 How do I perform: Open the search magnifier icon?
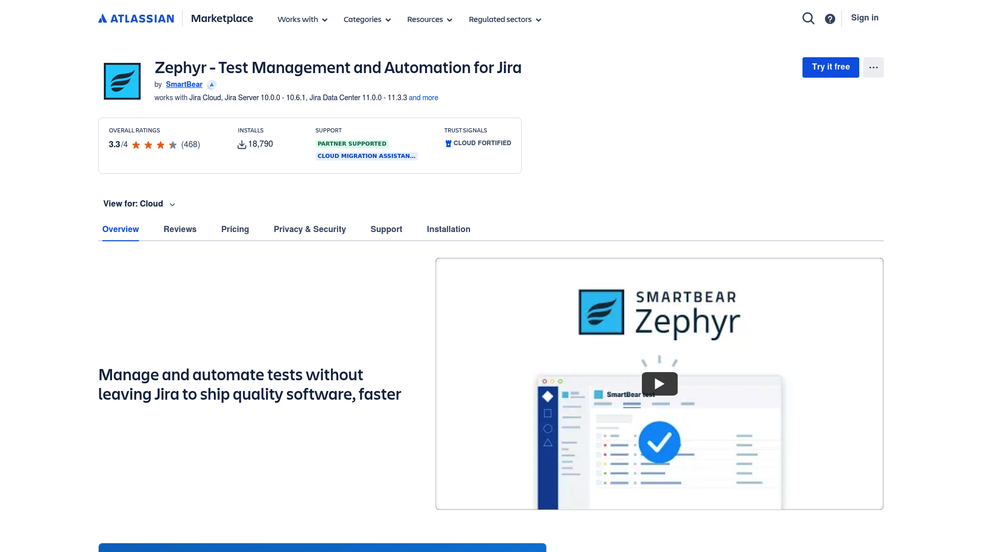pyautogui.click(x=808, y=18)
